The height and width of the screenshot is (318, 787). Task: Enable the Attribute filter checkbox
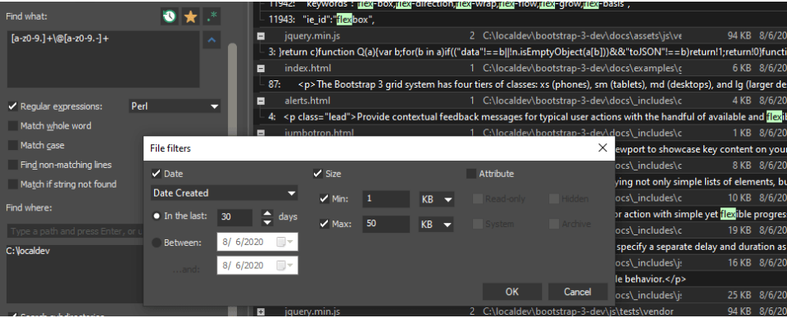tap(471, 174)
